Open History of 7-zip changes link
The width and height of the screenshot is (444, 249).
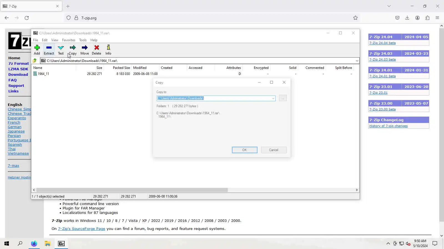(x=388, y=126)
